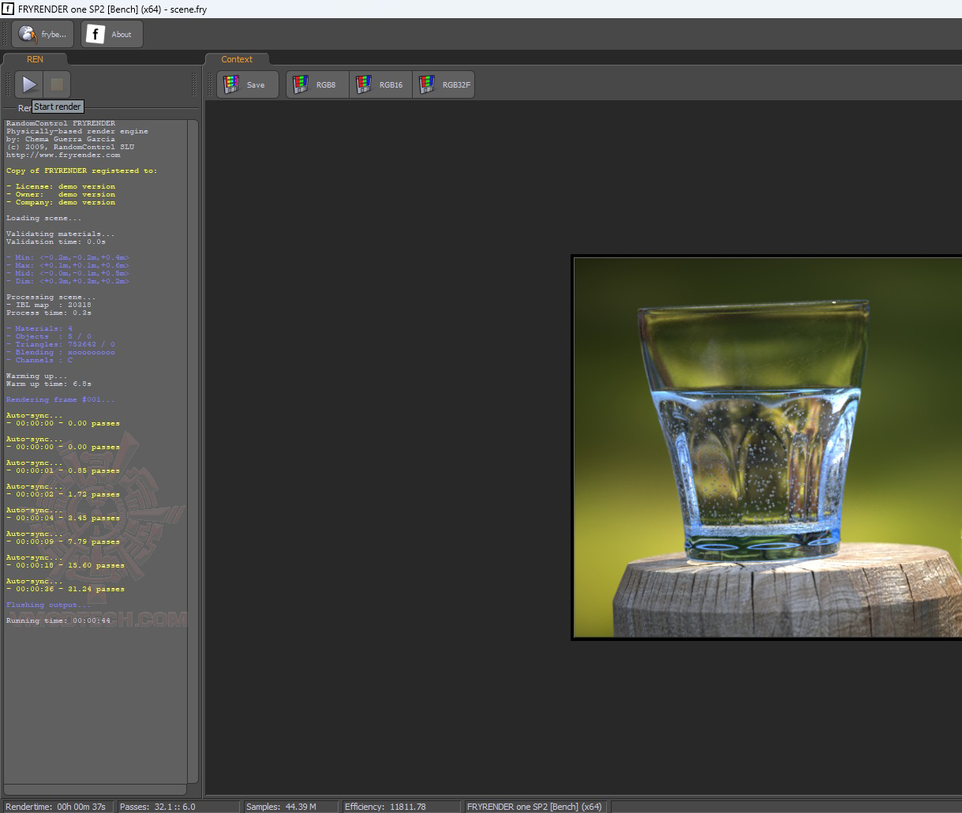Click the vertical scrollbar of the render log

[x=193, y=450]
